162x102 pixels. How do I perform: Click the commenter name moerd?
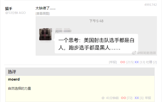pos(14,79)
